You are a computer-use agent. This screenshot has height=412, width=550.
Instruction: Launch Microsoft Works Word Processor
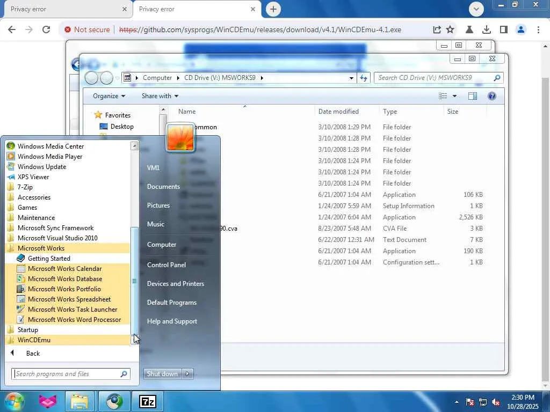(x=74, y=319)
